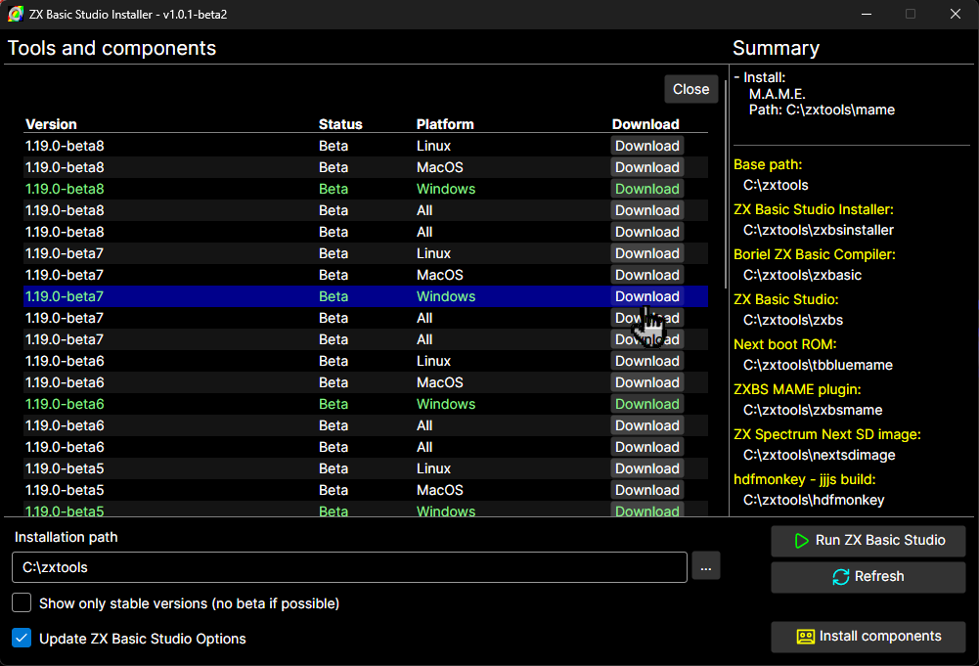The height and width of the screenshot is (666, 979).
Task: Download 1.19.0-beta6 for MacOS
Action: [x=646, y=382]
